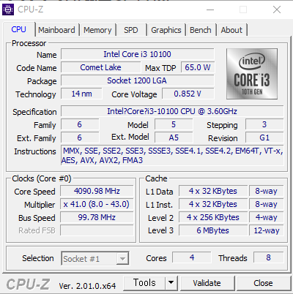Image resolution: width=293 pixels, height=294 pixels.
Task: Click the Instructions list field
Action: (x=172, y=156)
